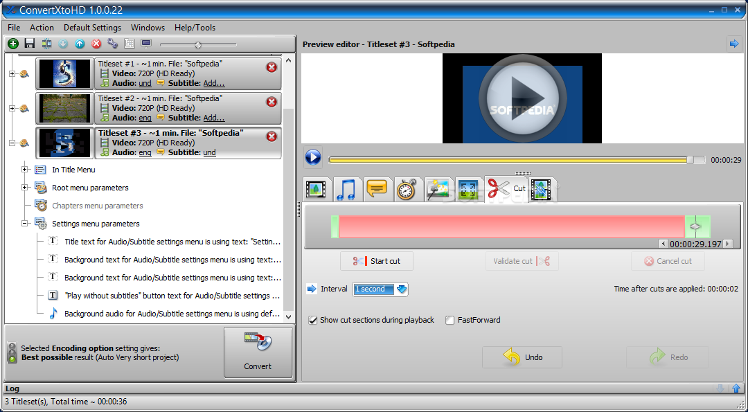Click the yellow playback seek bar
The width and height of the screenshot is (748, 412).
517,160
